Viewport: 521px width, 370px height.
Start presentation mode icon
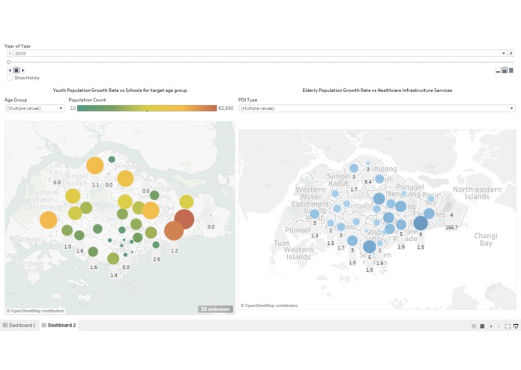pos(516,327)
